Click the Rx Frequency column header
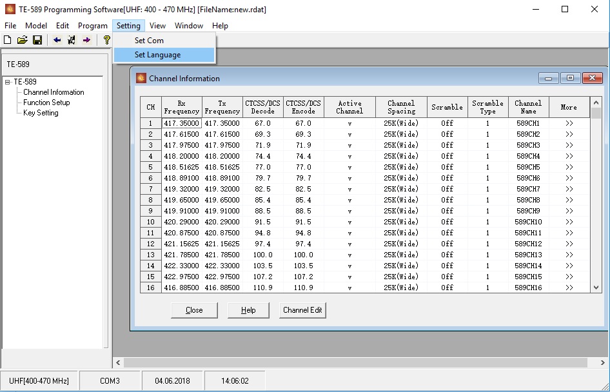Viewport: 610px width, 392px height. point(182,107)
